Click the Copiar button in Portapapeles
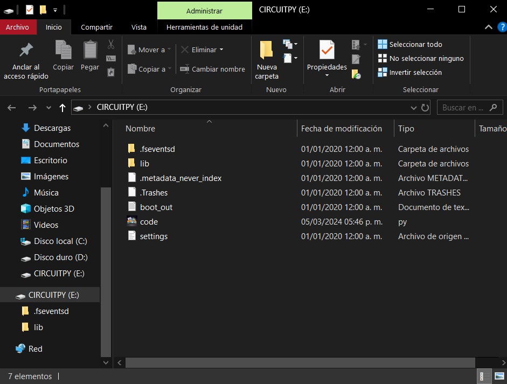 (x=63, y=55)
